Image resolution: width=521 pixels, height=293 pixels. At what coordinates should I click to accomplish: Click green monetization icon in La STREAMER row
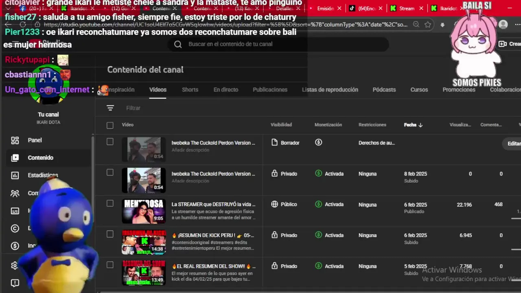coord(319,204)
